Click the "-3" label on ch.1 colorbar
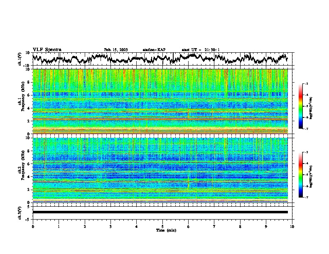This screenshot has width=329, height=254. pos(306,83)
